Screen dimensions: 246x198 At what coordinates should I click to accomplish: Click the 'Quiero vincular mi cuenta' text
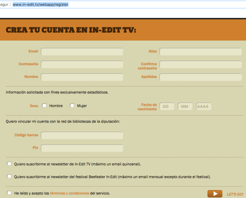pos(63,122)
